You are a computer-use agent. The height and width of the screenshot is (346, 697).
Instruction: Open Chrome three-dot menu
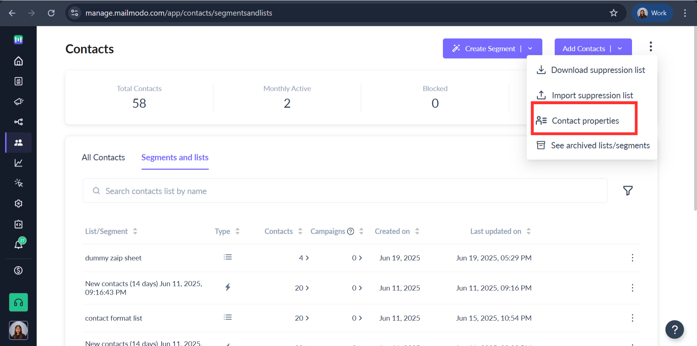pyautogui.click(x=685, y=13)
